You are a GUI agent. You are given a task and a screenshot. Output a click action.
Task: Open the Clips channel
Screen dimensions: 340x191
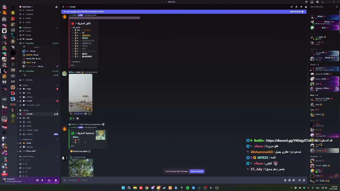[x=39, y=122]
